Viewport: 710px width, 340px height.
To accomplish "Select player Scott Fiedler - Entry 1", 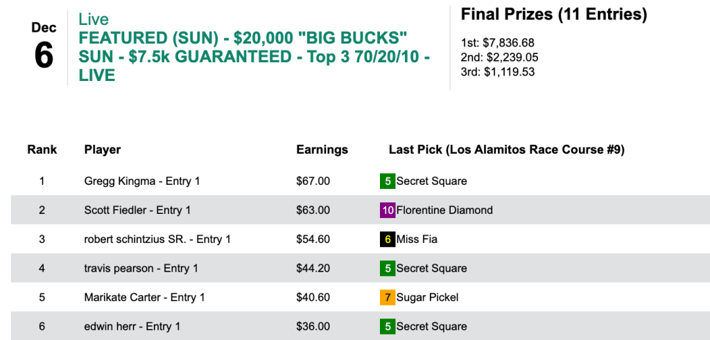I will pyautogui.click(x=137, y=211).
